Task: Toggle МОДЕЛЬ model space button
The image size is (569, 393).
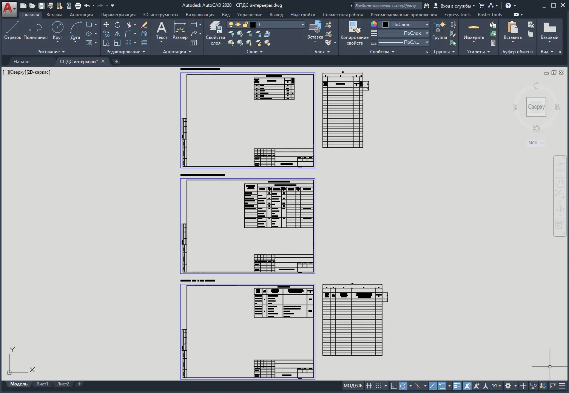Action: click(x=353, y=386)
